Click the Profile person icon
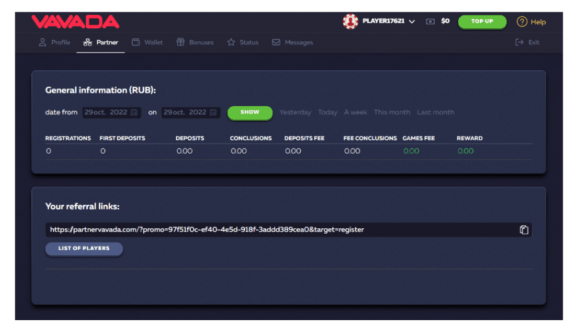The height and width of the screenshot is (330, 578). (x=43, y=43)
